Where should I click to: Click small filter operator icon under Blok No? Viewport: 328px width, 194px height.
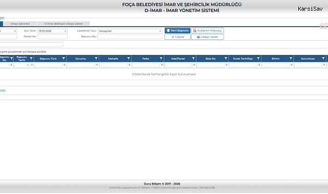click(x=227, y=65)
